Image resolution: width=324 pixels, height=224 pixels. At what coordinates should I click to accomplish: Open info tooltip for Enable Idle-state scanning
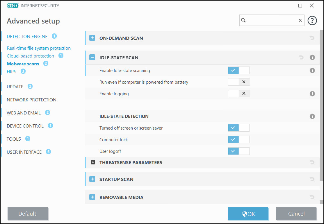tap(312, 70)
